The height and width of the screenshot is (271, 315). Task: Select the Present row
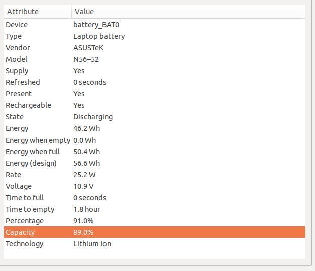[x=155, y=94]
